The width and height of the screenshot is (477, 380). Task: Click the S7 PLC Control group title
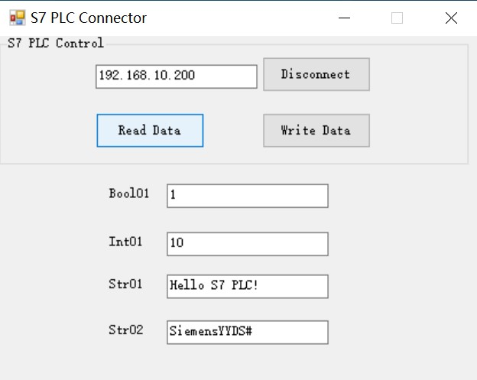(x=55, y=44)
